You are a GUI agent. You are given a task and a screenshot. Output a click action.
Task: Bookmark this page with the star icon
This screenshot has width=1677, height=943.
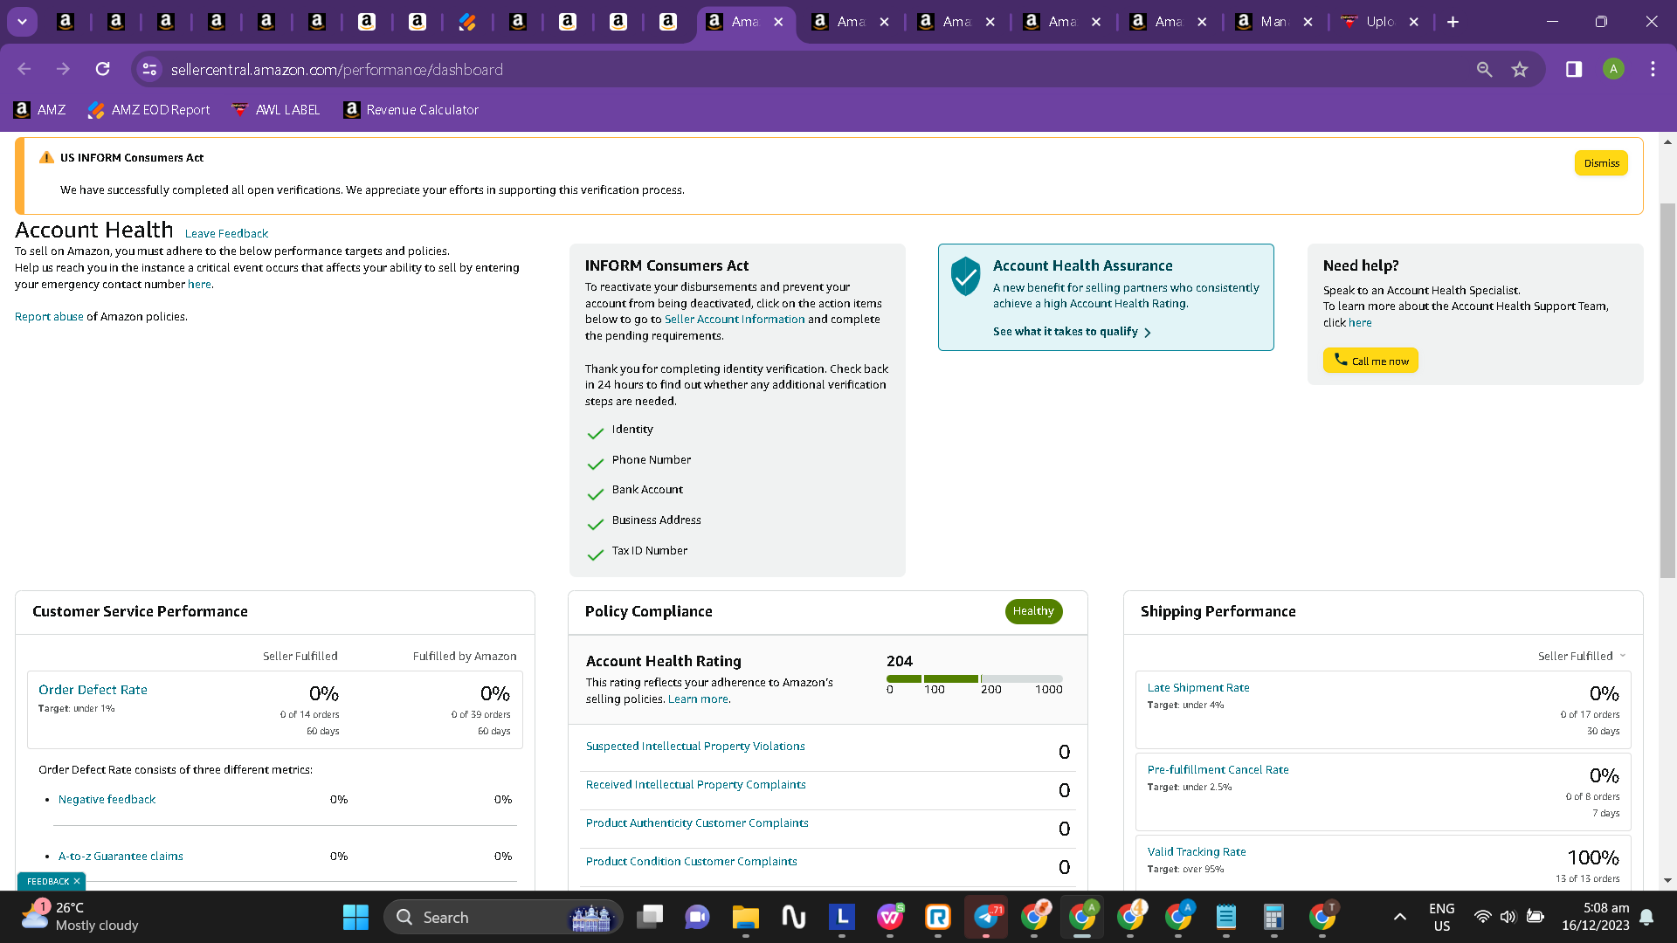point(1520,69)
